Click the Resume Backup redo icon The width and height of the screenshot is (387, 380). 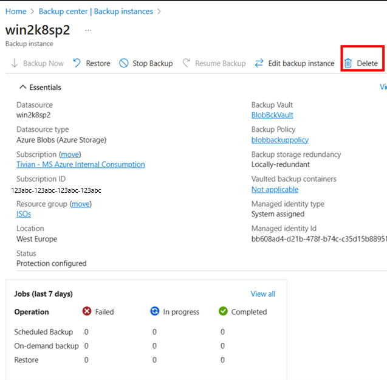186,63
